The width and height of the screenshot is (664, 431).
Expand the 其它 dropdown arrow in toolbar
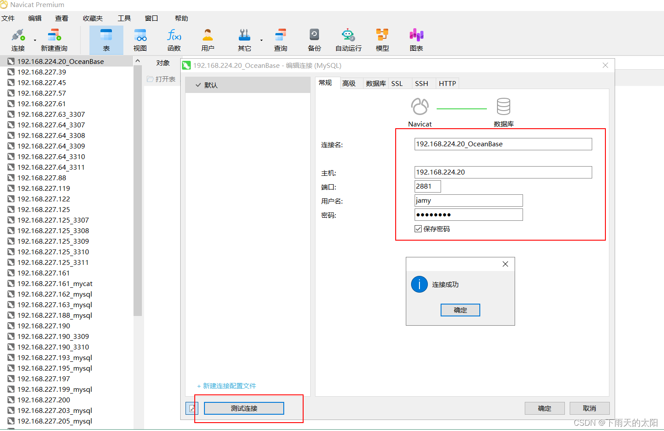[x=261, y=40]
